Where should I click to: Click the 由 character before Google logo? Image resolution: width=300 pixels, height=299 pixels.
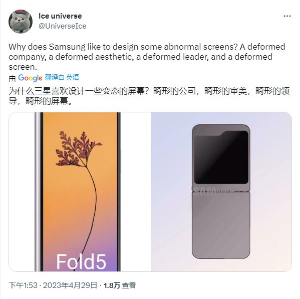click(12, 78)
